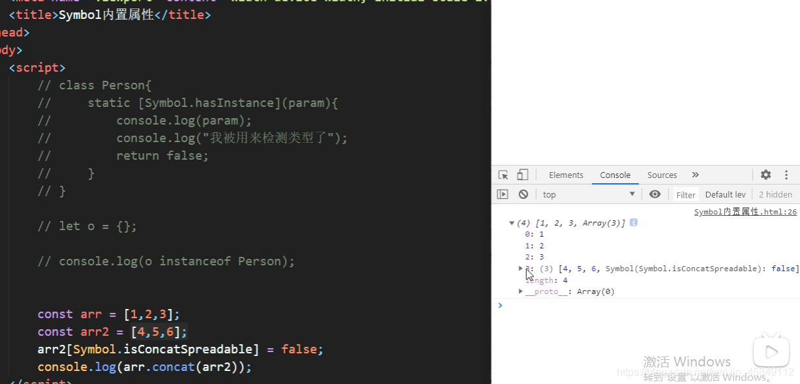This screenshot has width=800, height=384.
Task: Click the commented 'return false;' line
Action: click(x=123, y=156)
